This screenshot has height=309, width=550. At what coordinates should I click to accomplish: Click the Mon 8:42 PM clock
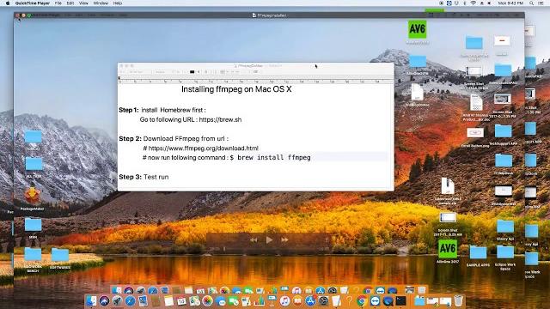tap(510, 3)
